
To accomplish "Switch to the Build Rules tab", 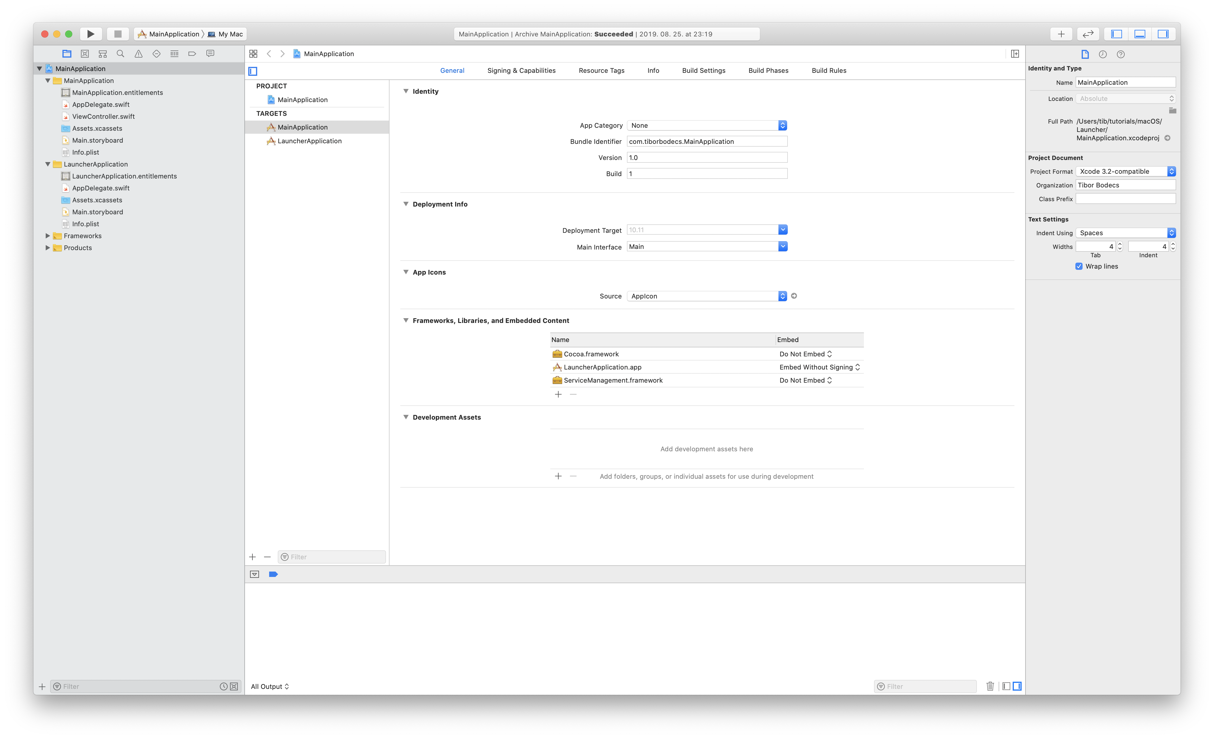I will pyautogui.click(x=829, y=70).
